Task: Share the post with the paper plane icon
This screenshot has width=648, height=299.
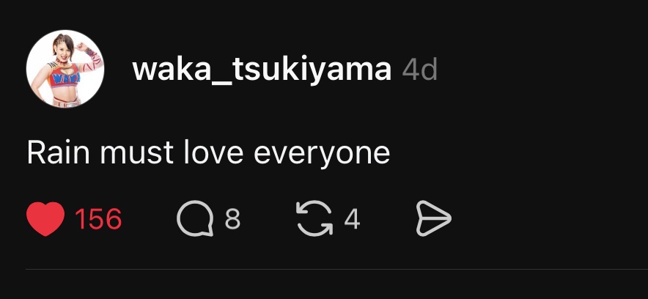Action: click(433, 218)
